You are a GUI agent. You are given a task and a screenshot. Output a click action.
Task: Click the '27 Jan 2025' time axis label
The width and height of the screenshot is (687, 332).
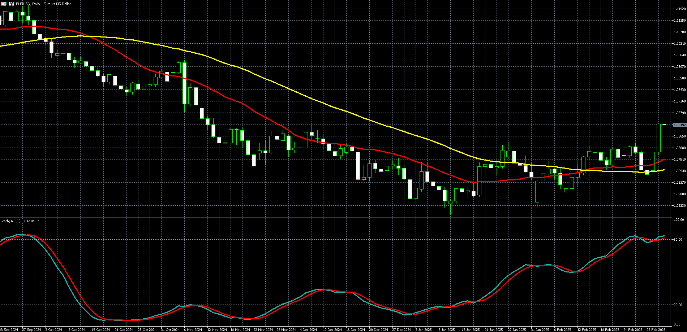click(x=517, y=330)
